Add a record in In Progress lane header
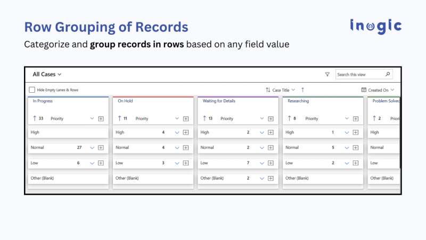Screen dimensions: 426x240 coord(101,118)
